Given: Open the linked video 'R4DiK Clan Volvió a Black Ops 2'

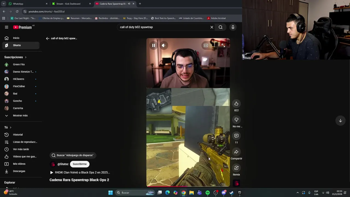Looking at the screenshot, I should coord(80,173).
